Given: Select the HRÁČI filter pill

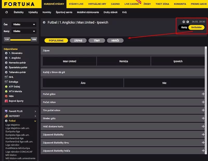Looking at the screenshot, I should click(115, 40).
